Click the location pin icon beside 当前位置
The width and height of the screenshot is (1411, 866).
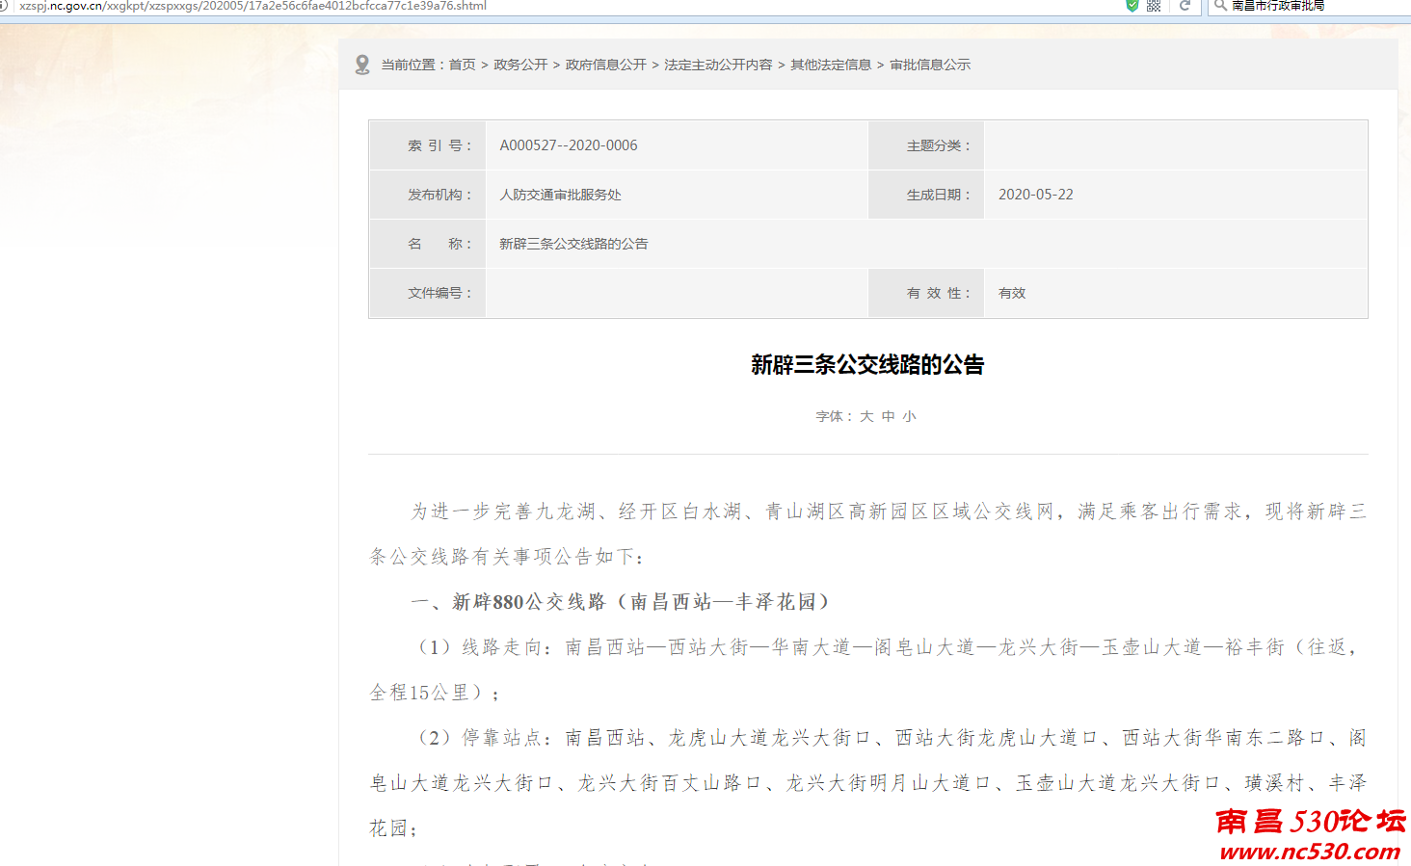click(x=363, y=65)
